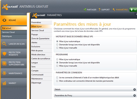Click the PARTAGER label in header
The image size is (137, 99).
pyautogui.click(x=92, y=10)
